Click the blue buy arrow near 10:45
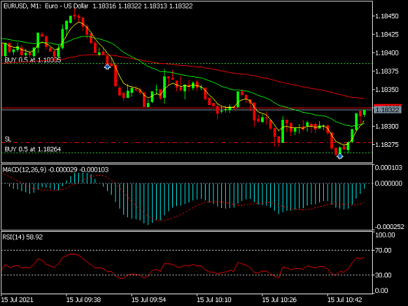Viewport: 408px width, 306px height. [340, 156]
